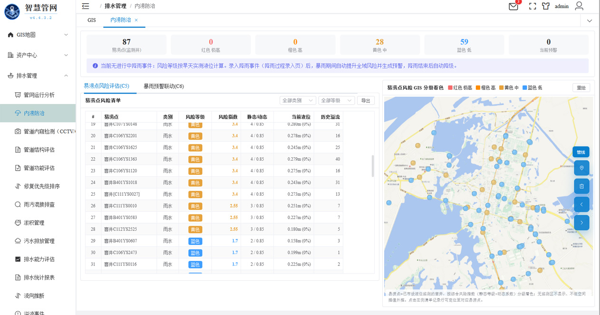Click the blue 蓝色 低 legend swatch

pyautogui.click(x=524, y=87)
